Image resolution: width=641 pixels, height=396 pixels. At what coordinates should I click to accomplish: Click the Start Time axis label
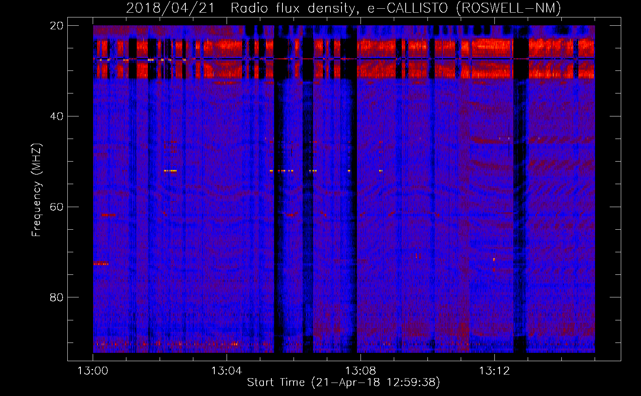(x=343, y=383)
